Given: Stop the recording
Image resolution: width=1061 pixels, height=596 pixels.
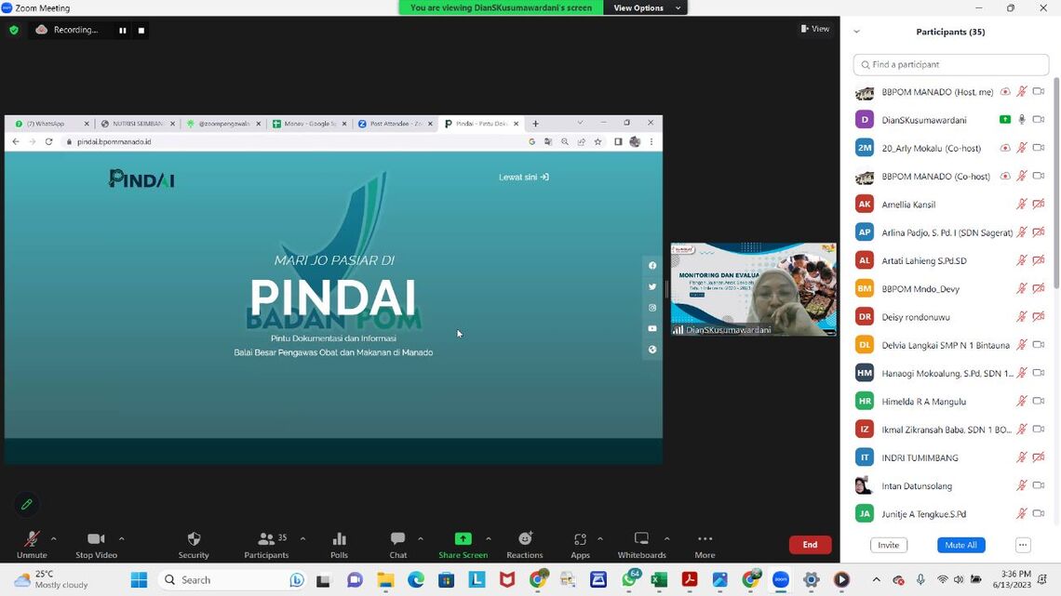Looking at the screenshot, I should (x=141, y=30).
